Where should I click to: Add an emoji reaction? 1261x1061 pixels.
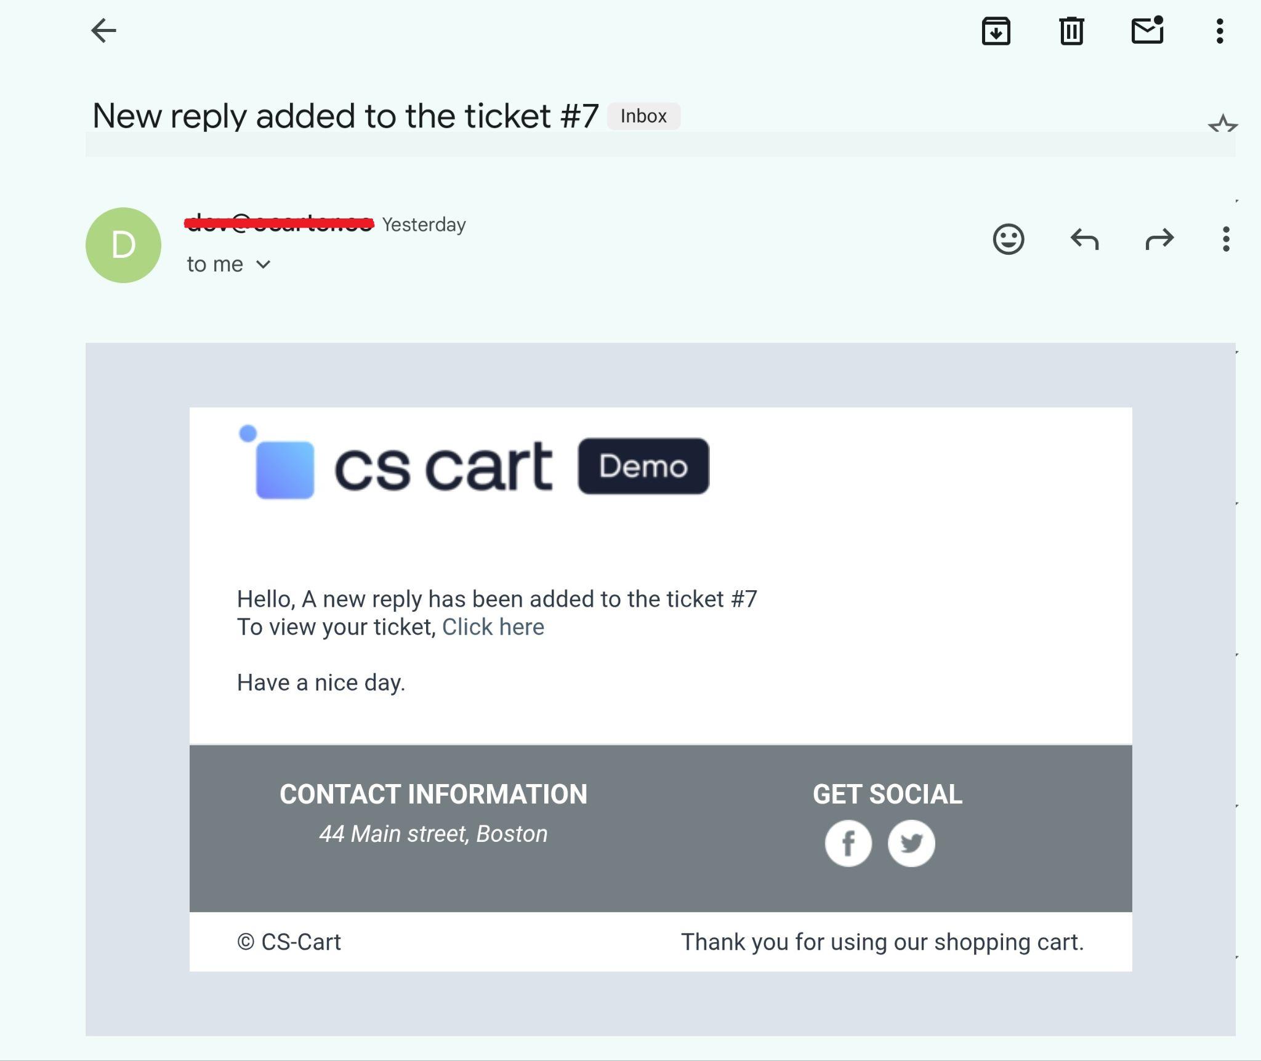(x=1008, y=239)
